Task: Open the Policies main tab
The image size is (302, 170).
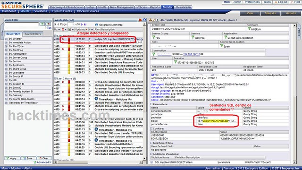Action: coord(142,7)
